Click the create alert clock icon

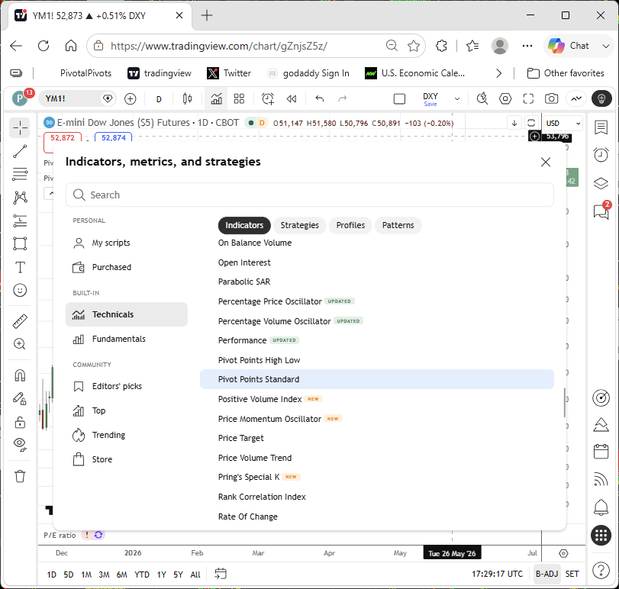(x=268, y=98)
